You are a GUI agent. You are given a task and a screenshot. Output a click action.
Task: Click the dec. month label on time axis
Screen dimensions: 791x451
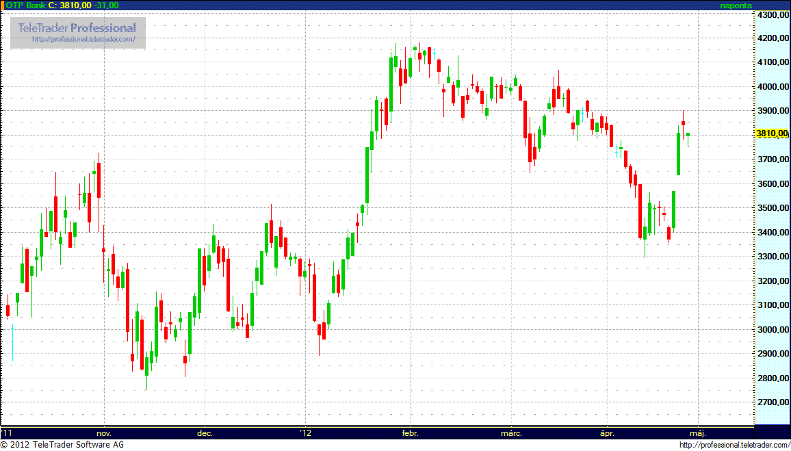205,433
